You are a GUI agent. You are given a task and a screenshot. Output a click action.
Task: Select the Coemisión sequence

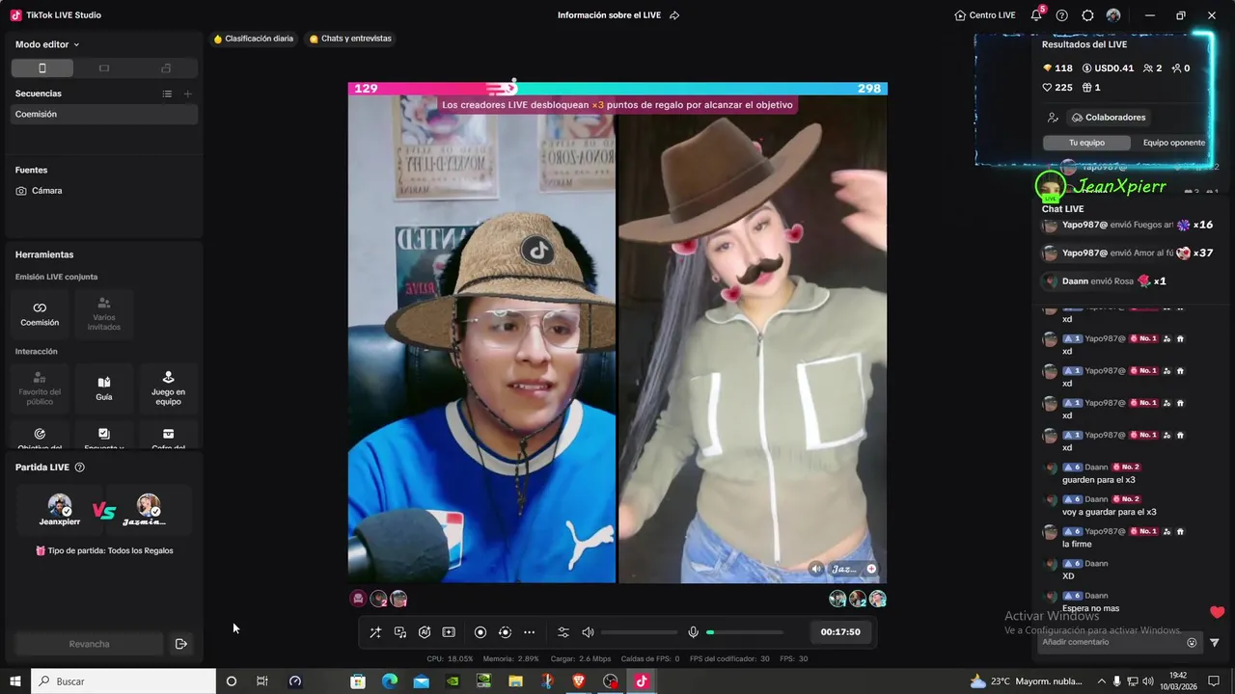(x=104, y=114)
